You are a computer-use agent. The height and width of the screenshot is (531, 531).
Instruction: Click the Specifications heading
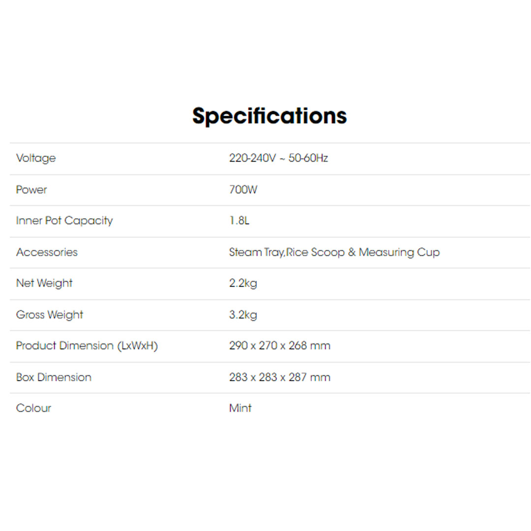pyautogui.click(x=269, y=116)
